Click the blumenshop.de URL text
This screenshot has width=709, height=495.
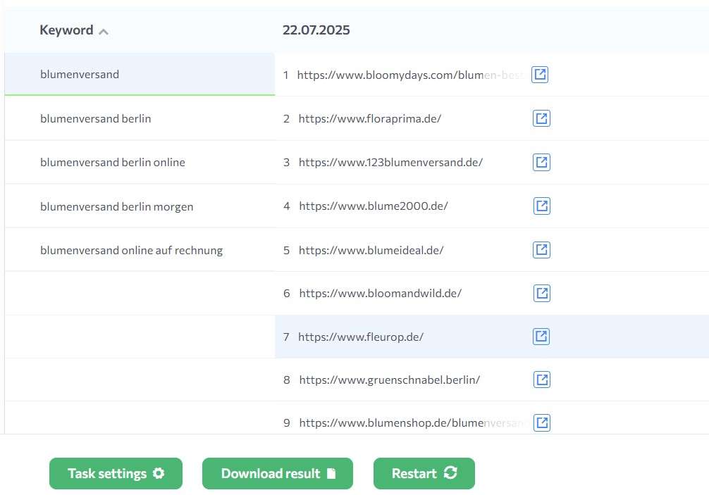412,422
